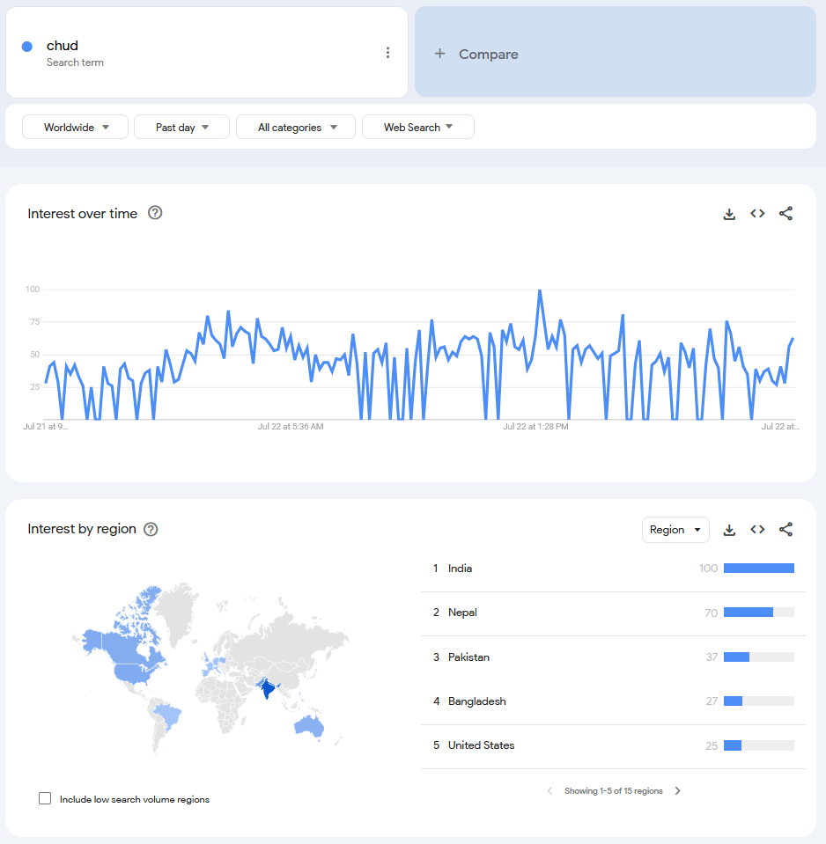Go to next page of regions
Screen dimensions: 826x844
(x=678, y=790)
